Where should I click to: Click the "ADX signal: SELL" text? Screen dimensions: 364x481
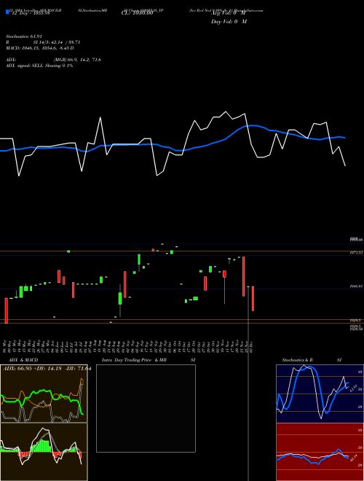pos(25,66)
